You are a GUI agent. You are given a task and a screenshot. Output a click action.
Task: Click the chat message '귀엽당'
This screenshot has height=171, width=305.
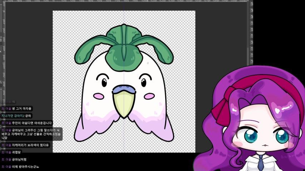16,152
